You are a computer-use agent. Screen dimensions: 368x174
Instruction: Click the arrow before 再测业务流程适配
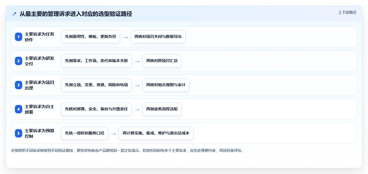[137, 109]
